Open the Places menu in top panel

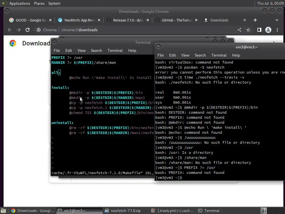(x=39, y=3)
